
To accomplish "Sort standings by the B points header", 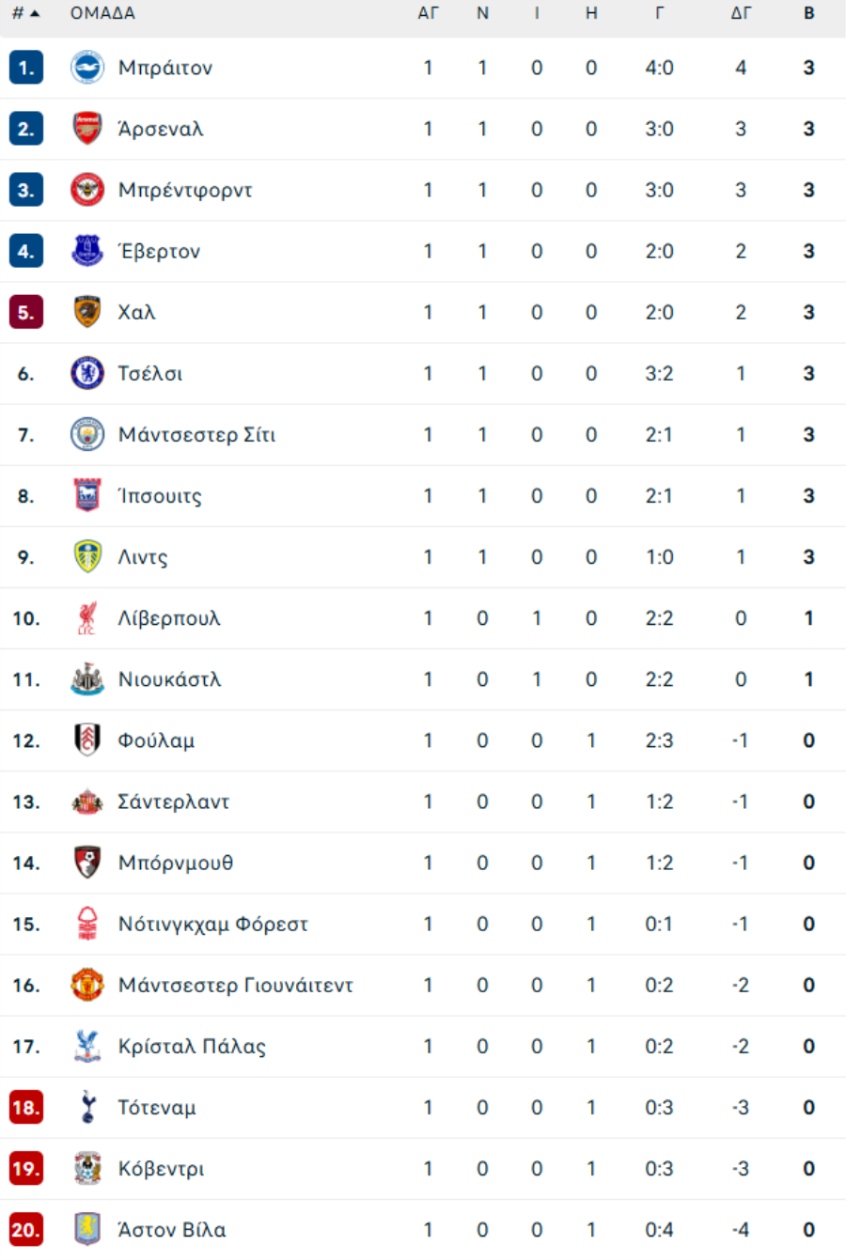I will click(808, 13).
